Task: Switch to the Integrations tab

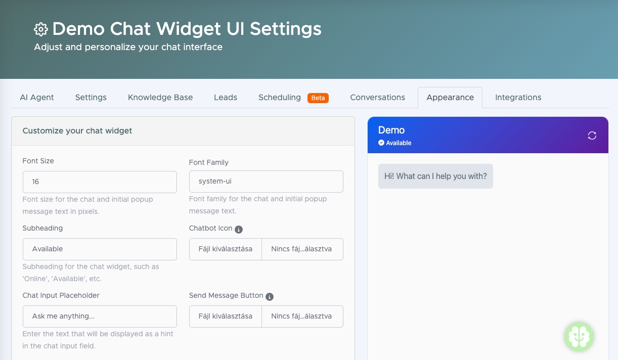Action: coord(518,98)
